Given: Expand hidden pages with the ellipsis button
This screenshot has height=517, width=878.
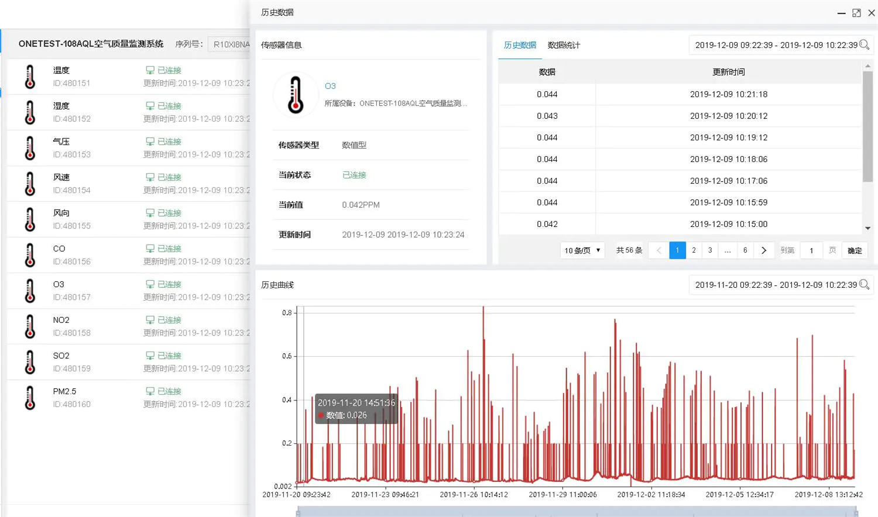Looking at the screenshot, I should click(728, 250).
